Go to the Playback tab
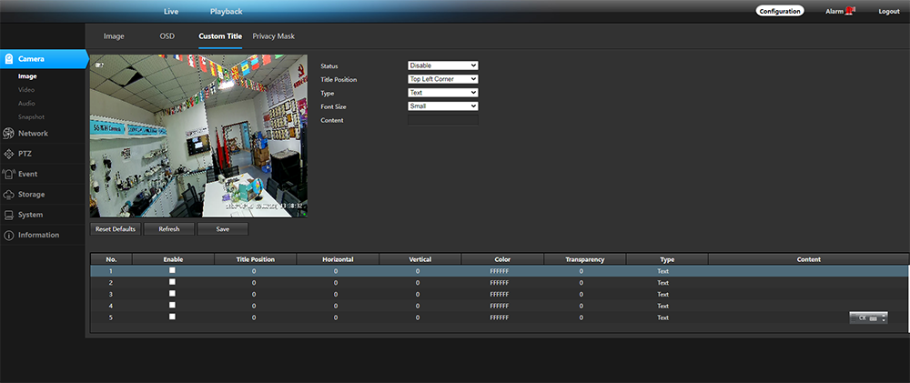The width and height of the screenshot is (910, 383). [226, 12]
